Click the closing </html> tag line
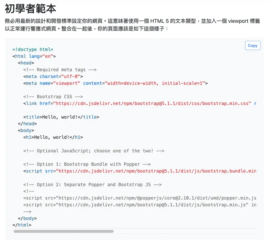The height and width of the screenshot is (240, 270). (x=22, y=225)
